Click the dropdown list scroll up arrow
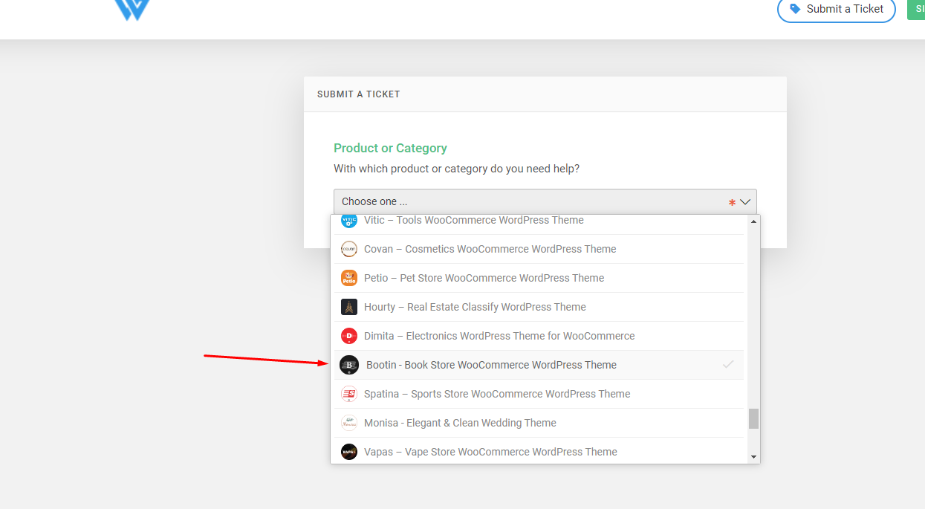 click(x=753, y=221)
